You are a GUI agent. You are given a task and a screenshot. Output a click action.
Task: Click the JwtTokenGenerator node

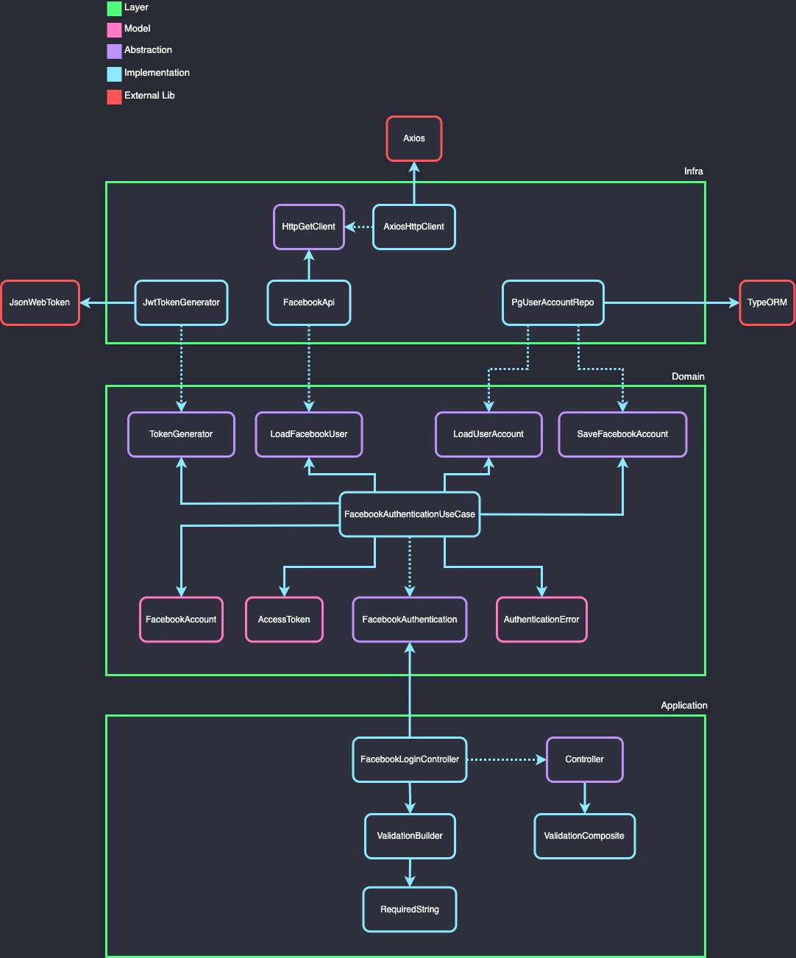181,302
